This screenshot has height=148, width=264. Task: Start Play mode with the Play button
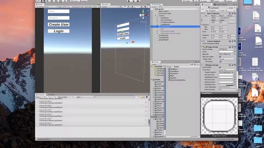129,1
